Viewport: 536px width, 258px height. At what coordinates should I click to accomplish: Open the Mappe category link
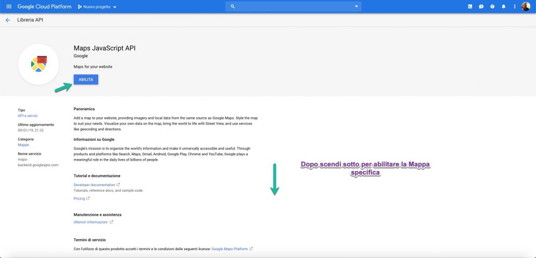[x=23, y=145]
